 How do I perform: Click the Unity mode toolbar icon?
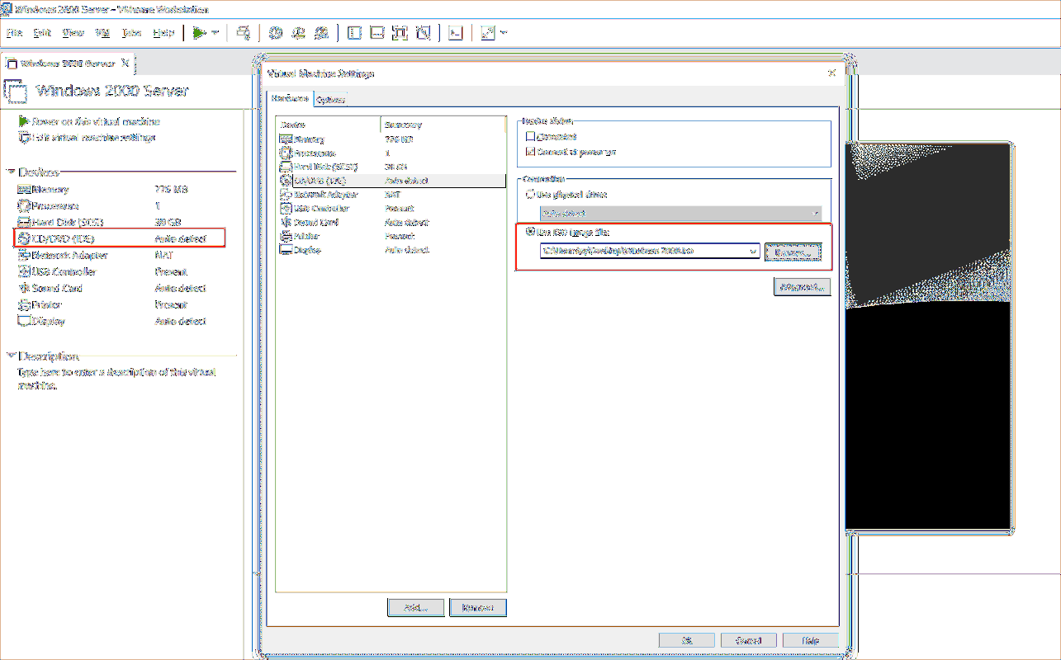pos(424,33)
